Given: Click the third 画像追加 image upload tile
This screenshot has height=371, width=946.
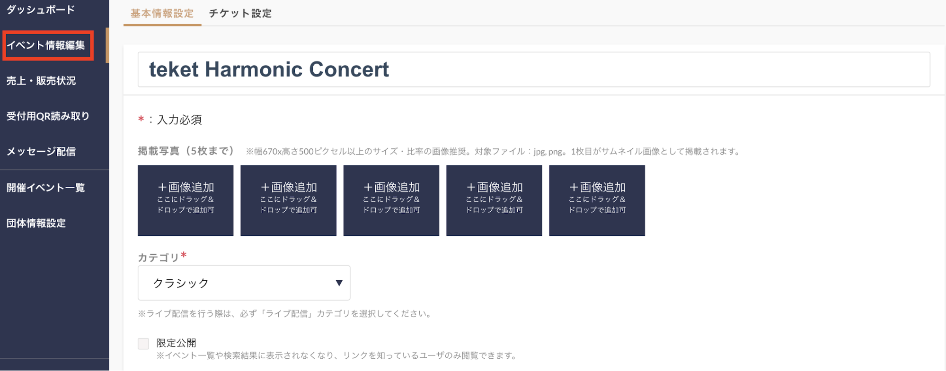Looking at the screenshot, I should pyautogui.click(x=391, y=200).
